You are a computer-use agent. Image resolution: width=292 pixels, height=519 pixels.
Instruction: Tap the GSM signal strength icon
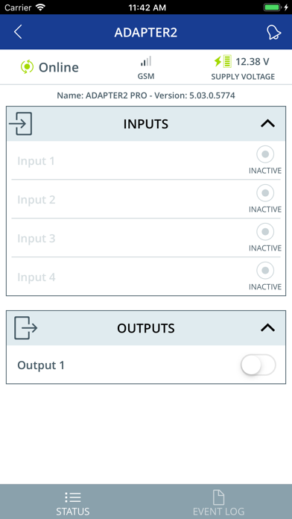click(x=146, y=61)
